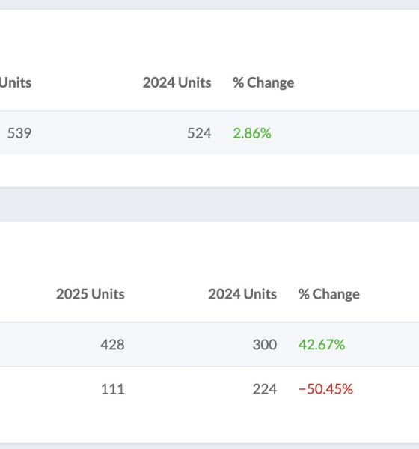Select the 111 units cell
The width and height of the screenshot is (419, 449).
pos(113,389)
